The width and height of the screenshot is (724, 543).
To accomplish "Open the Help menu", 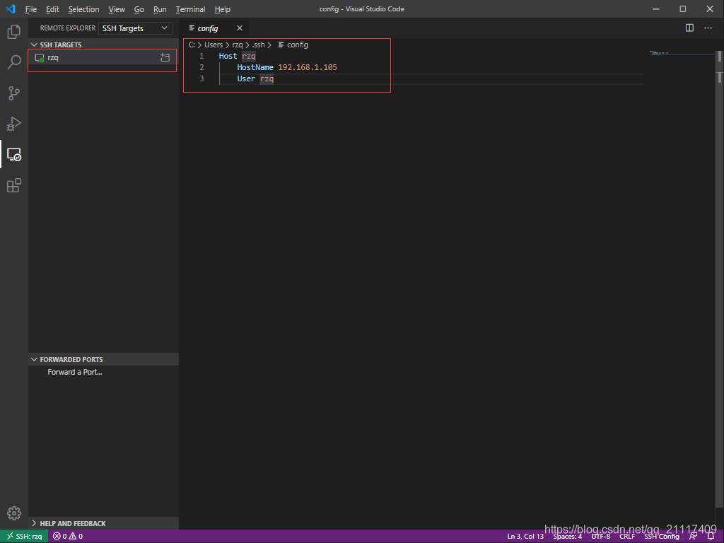I will [223, 9].
